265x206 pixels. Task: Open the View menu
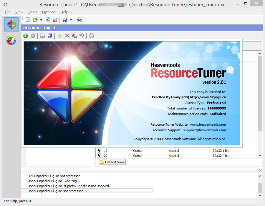click(x=19, y=12)
